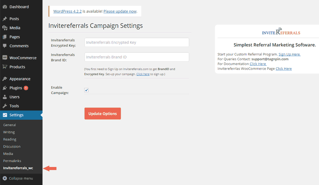This screenshot has width=319, height=185.
Task: Click the WooCommerce icon in sidebar
Action: pos(5,58)
